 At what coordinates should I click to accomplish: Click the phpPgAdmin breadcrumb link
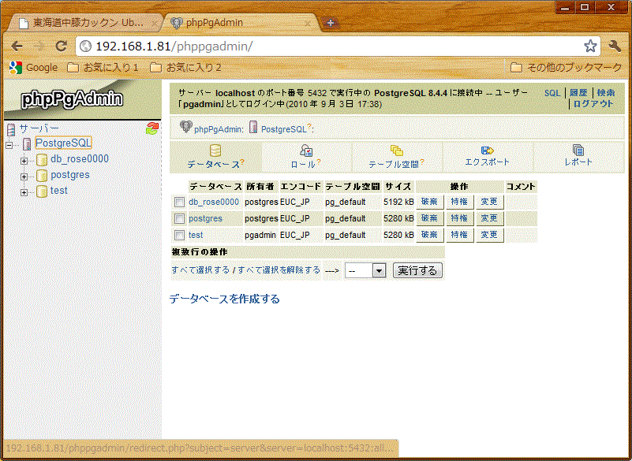(x=218, y=130)
